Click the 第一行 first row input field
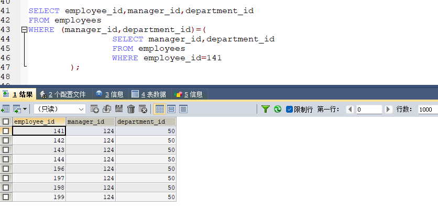Image resolution: width=438 pixels, height=208 pixels. (369, 109)
